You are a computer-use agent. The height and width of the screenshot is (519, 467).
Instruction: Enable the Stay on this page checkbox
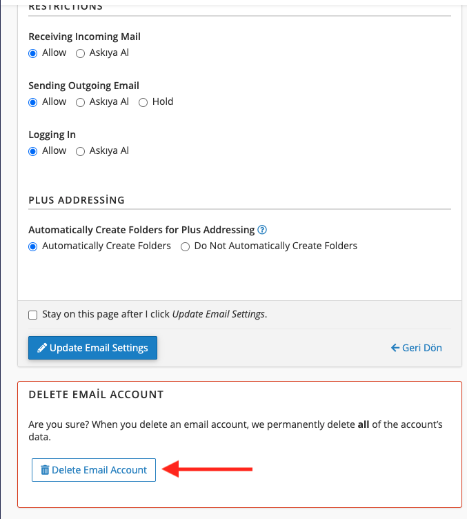click(33, 315)
